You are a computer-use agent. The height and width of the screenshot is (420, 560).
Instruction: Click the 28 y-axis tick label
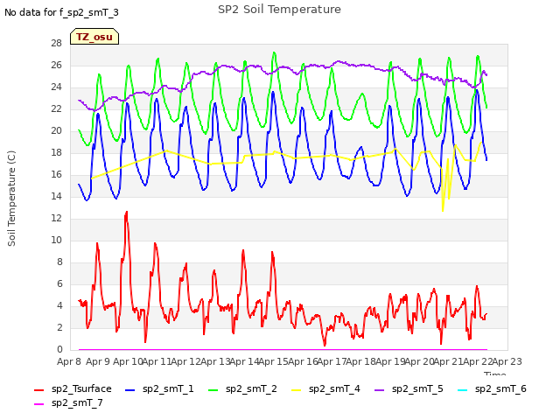56,43
